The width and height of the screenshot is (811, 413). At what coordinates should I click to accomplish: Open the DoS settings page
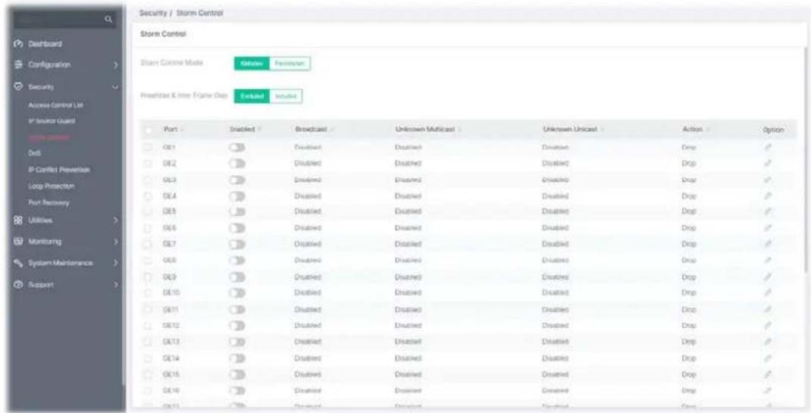(x=34, y=154)
